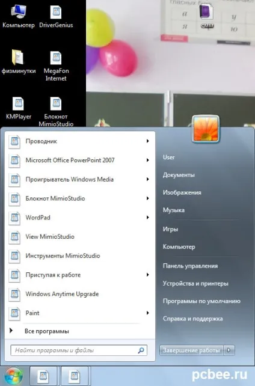Screen dimensions: 255x386
Task: Click the Paint icon in Start menu
Action: click(14, 313)
